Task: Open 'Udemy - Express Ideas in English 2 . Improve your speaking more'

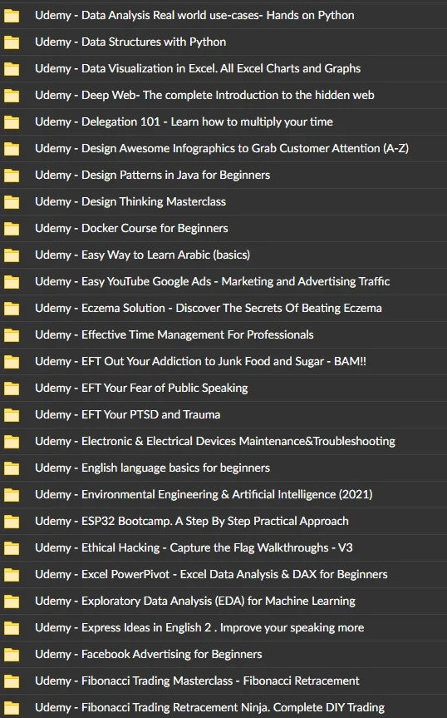Action: [199, 627]
